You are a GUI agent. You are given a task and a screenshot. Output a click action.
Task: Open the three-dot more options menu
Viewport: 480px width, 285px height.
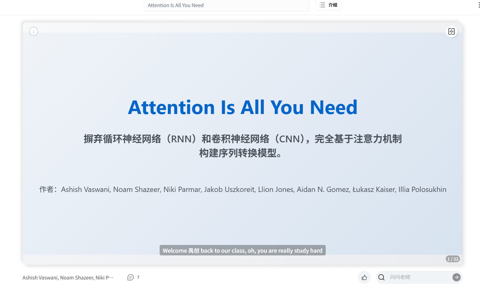[x=479, y=5]
